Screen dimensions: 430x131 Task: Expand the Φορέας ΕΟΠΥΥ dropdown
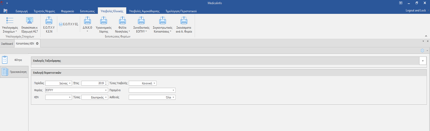click(x=106, y=90)
